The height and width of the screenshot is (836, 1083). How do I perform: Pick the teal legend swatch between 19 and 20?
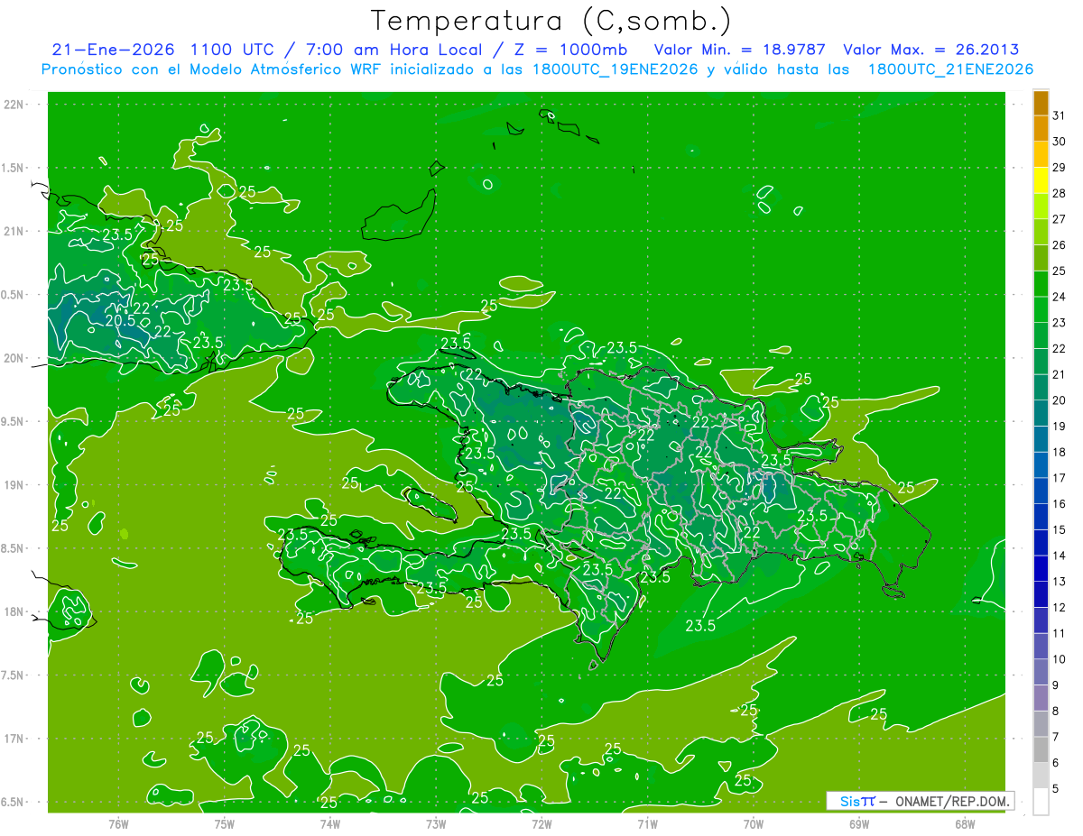(1041, 414)
